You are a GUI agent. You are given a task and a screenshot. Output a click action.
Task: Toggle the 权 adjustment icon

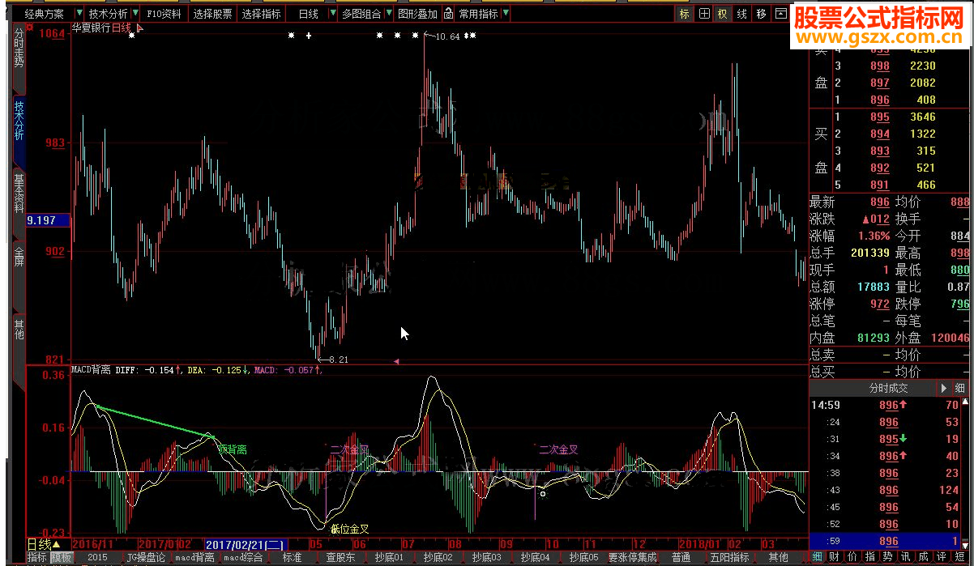722,14
